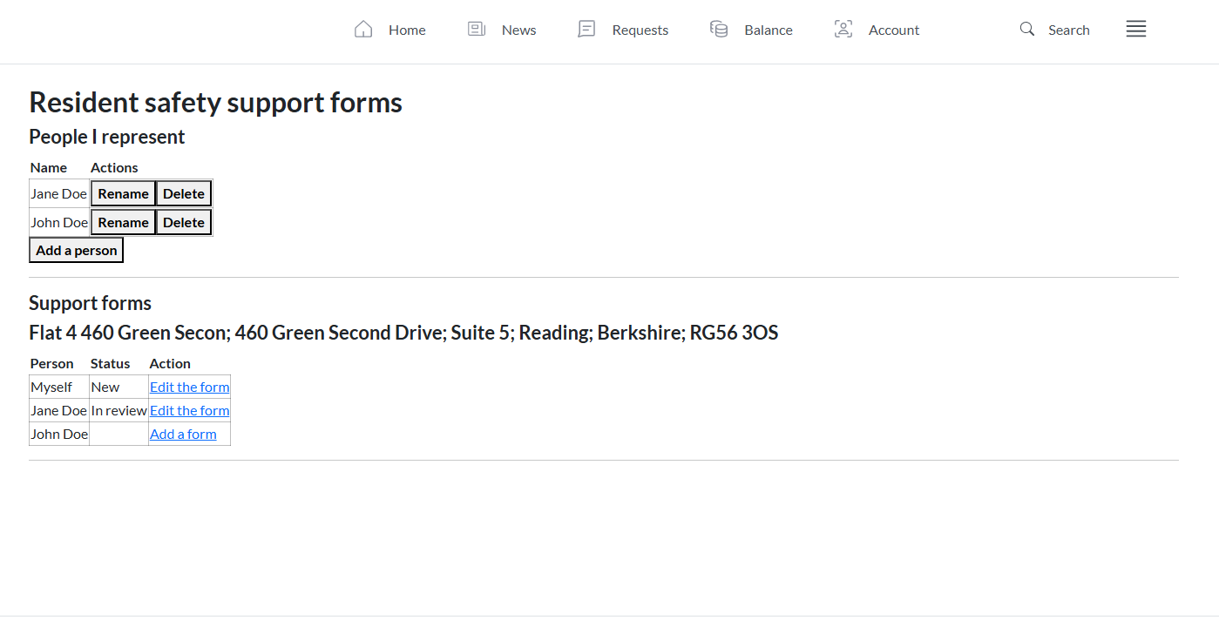Edit the form for Myself
This screenshot has height=620, width=1219.
tap(189, 387)
